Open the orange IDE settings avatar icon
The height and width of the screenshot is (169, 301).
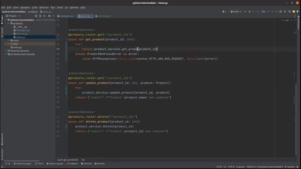[293, 12]
